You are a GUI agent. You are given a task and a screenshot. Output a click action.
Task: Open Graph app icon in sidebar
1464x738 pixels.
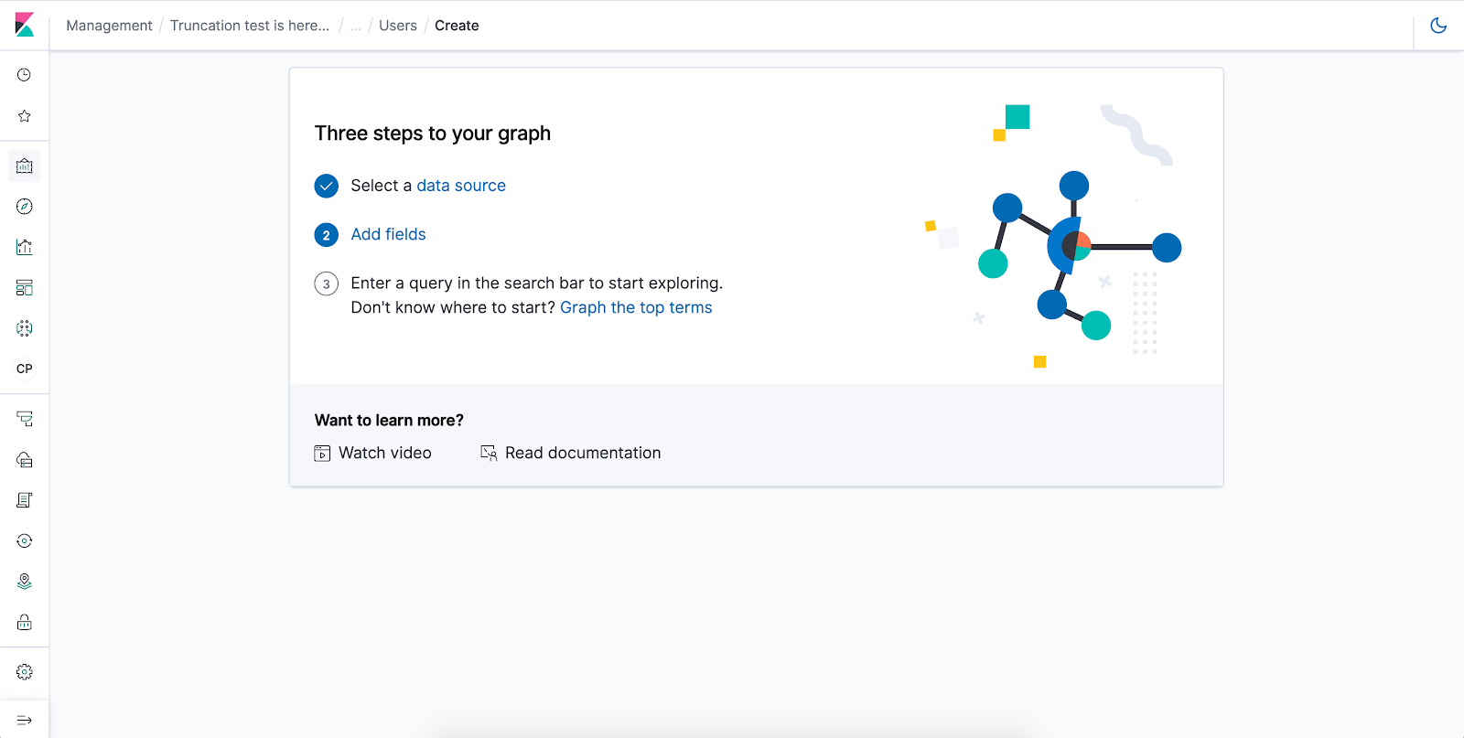(25, 328)
